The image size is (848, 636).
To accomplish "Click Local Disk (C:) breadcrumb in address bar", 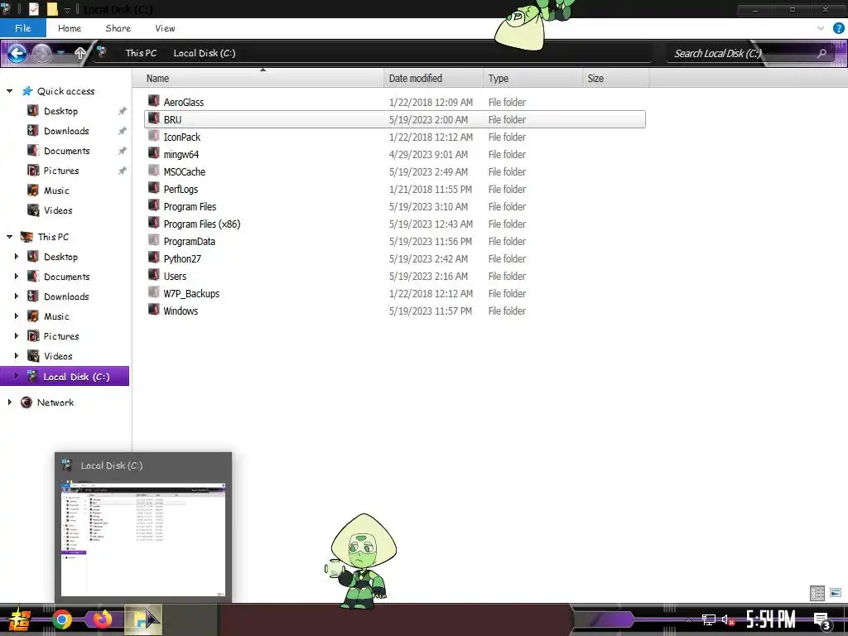I will (204, 53).
